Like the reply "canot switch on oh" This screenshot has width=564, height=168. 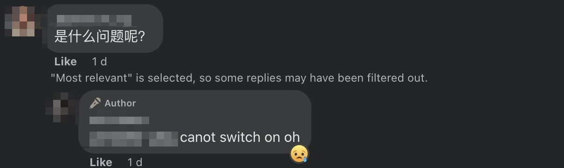point(101,162)
